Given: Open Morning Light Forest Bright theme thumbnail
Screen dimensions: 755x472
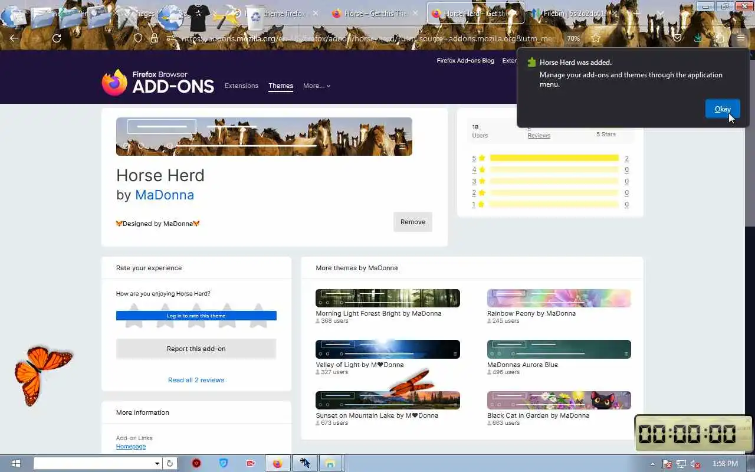Looking at the screenshot, I should click(x=388, y=298).
